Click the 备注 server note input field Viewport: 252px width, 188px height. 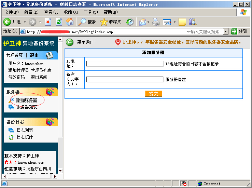click(x=125, y=79)
